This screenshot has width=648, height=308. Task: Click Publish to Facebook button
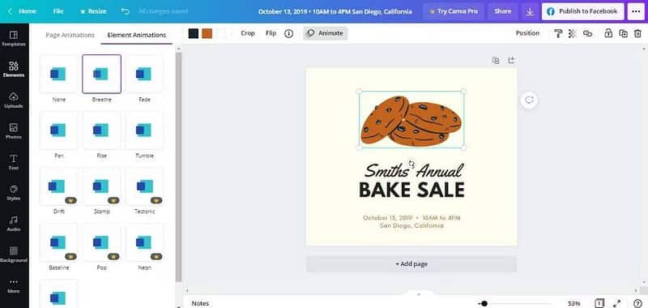click(582, 11)
